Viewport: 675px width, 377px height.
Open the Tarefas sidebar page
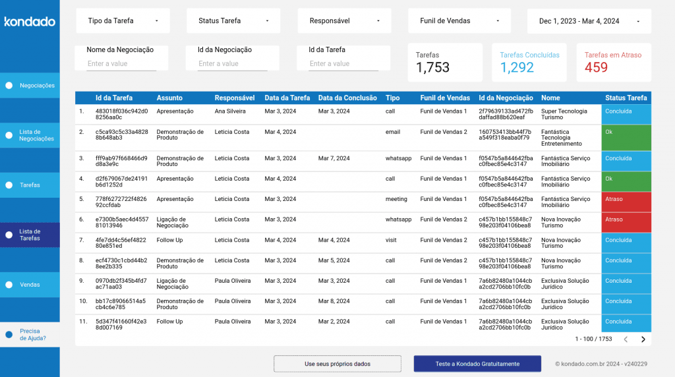(30, 185)
